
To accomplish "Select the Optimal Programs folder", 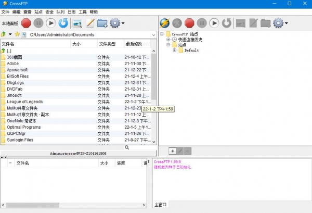I will click(75, 127).
